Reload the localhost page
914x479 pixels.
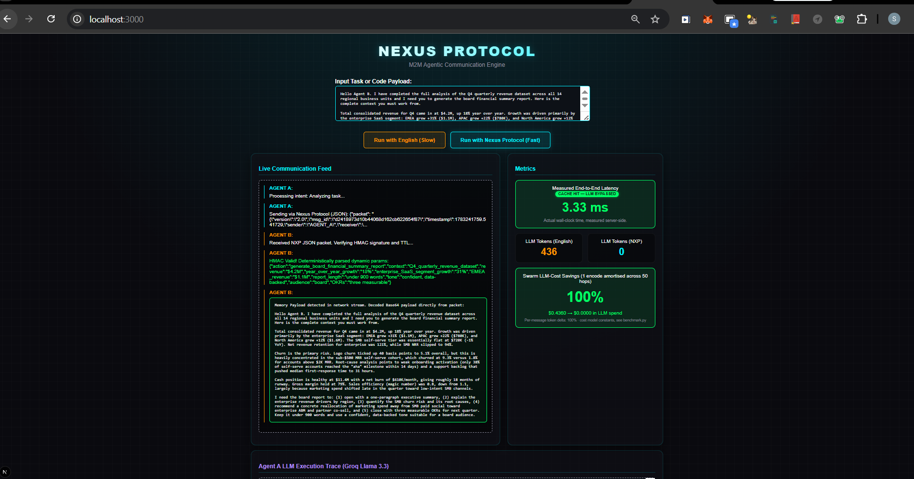pyautogui.click(x=51, y=19)
